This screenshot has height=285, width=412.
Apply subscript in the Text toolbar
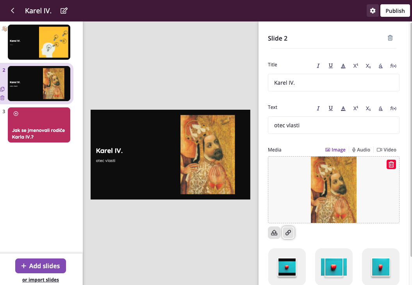click(368, 109)
